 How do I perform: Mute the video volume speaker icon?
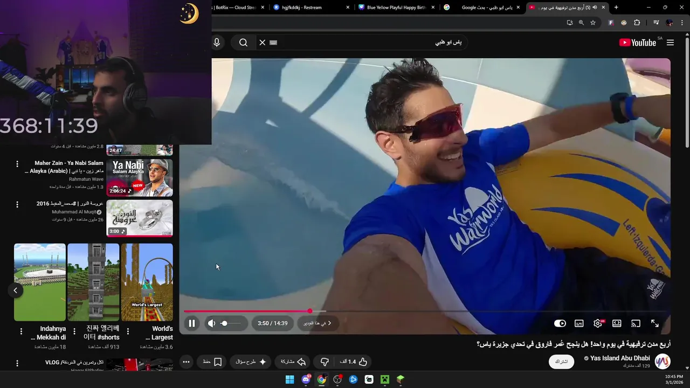(x=211, y=323)
